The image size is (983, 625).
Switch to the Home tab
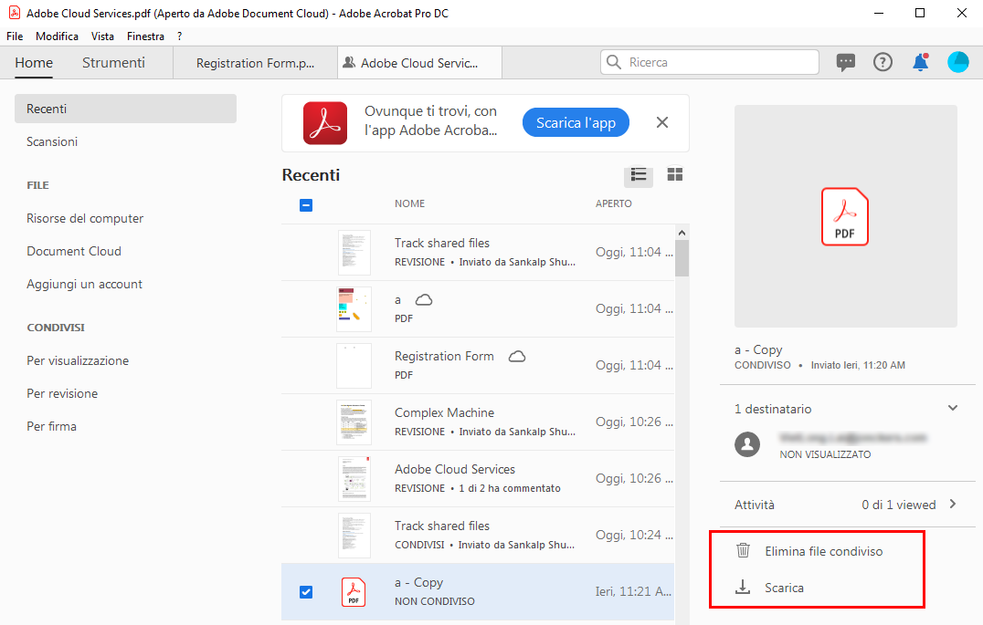[34, 63]
